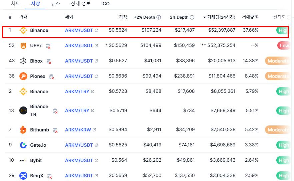This screenshot has height=181, width=294.
Task: Click the Low confidence badge for UEEx
Action: coord(283,46)
